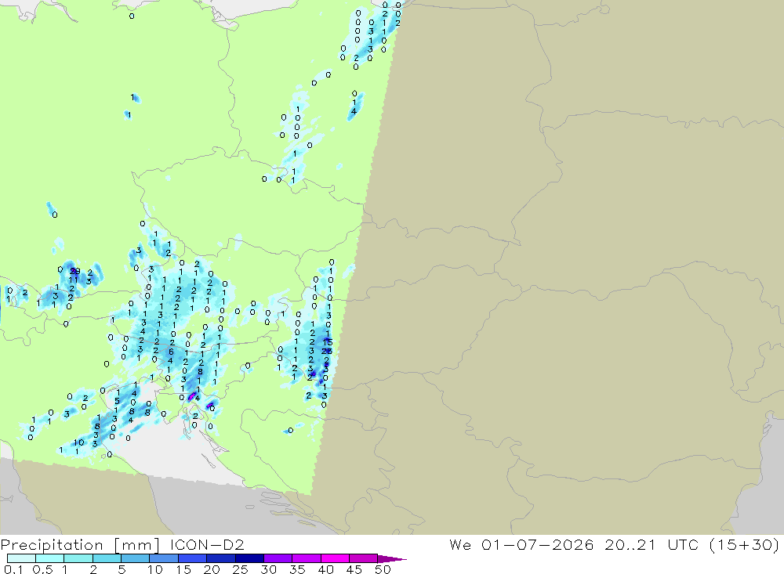Click the 2–5 mm legend color box

(x=107, y=558)
